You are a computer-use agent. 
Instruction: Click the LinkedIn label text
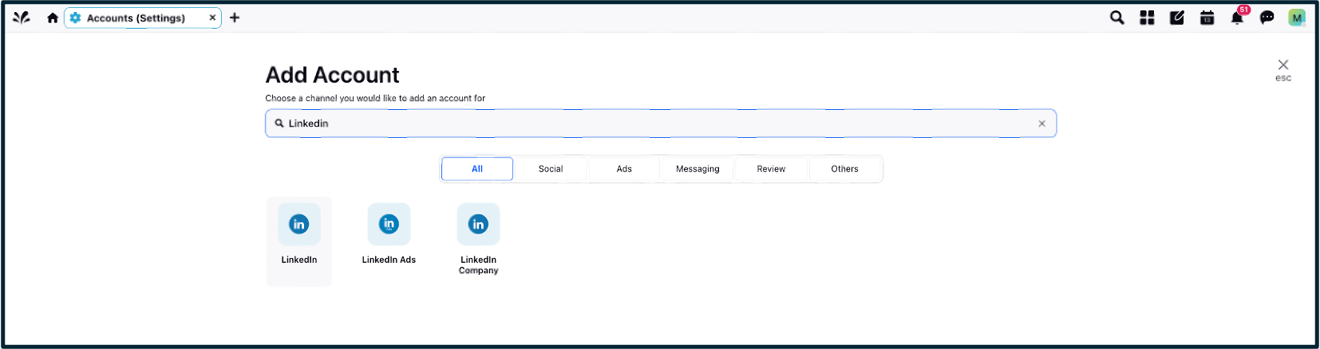pos(299,260)
